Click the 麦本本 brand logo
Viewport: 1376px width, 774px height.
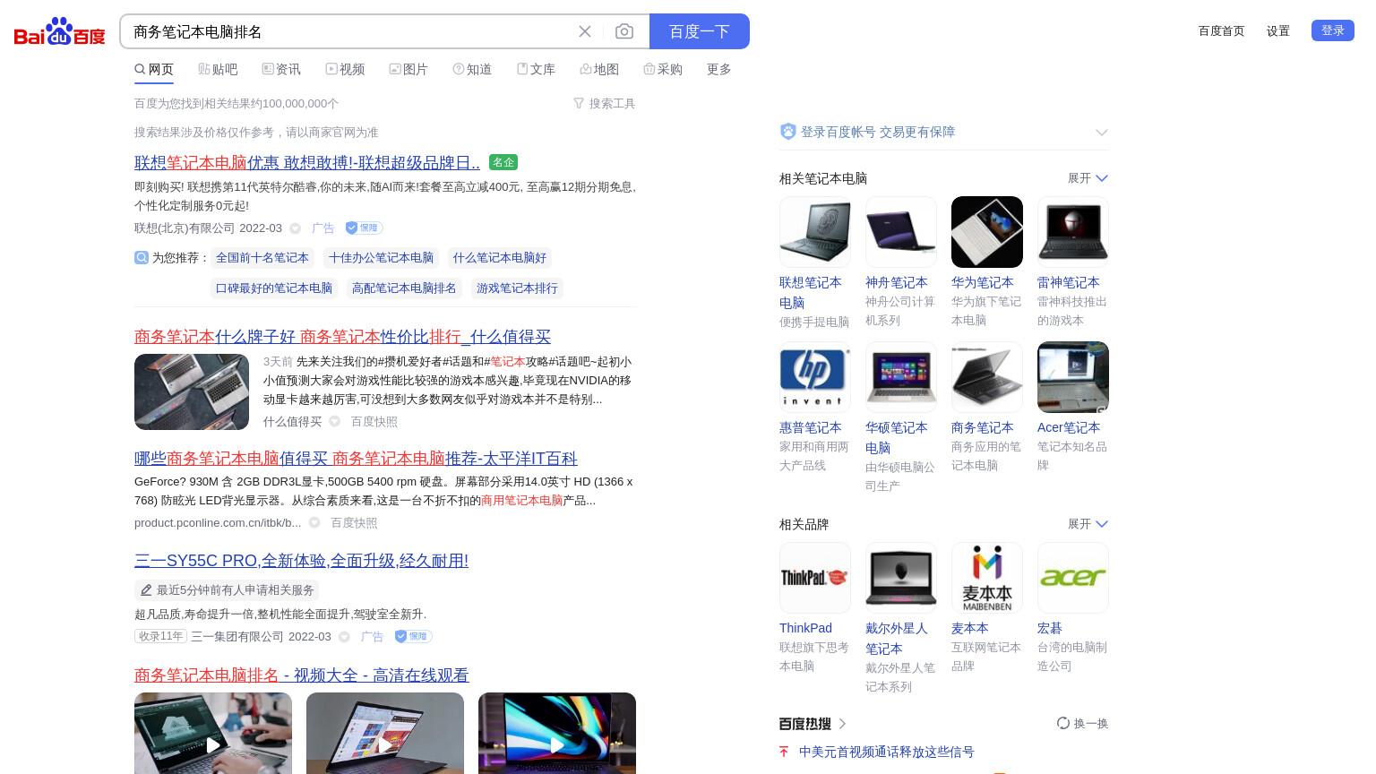click(987, 578)
